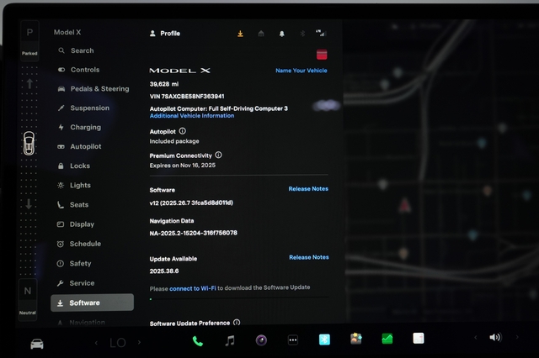Tap the Bluetooth status icon
539x358 pixels.
click(302, 34)
